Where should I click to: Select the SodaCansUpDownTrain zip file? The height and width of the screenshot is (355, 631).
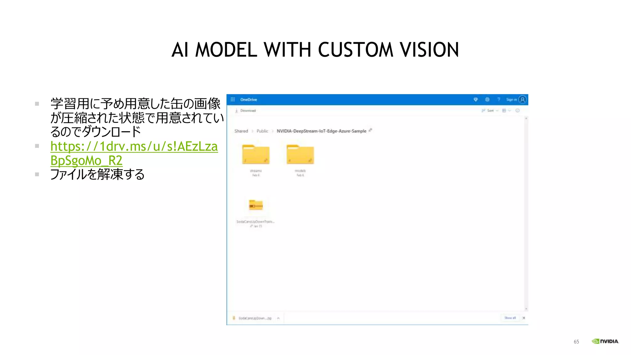[x=256, y=205]
